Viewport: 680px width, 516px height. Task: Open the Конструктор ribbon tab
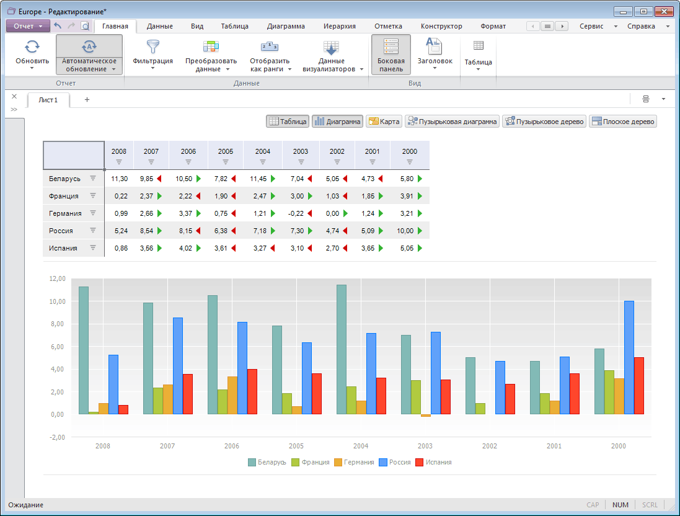coord(441,26)
